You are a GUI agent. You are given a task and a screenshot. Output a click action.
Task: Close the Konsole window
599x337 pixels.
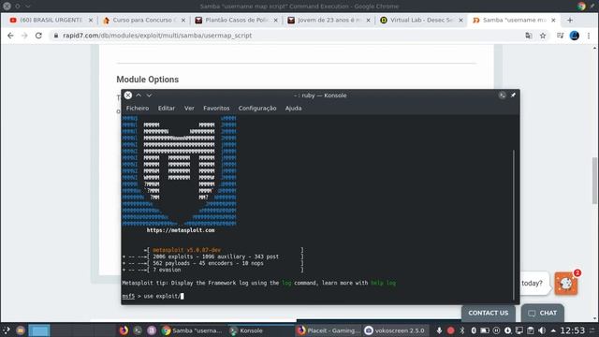(128, 95)
